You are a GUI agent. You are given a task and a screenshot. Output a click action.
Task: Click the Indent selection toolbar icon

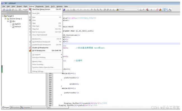tap(105, 10)
